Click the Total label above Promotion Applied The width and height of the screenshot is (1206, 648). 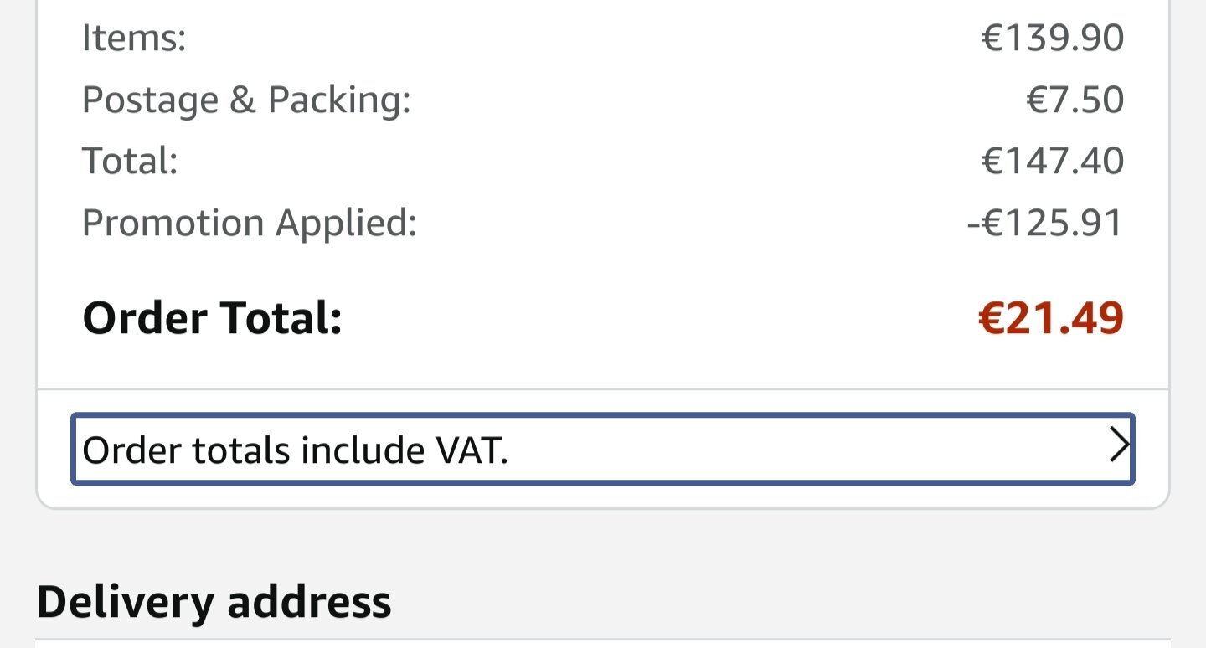click(x=130, y=161)
